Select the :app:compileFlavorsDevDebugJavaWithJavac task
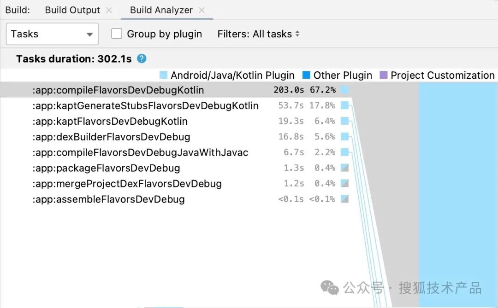The width and height of the screenshot is (498, 308). pyautogui.click(x=140, y=152)
